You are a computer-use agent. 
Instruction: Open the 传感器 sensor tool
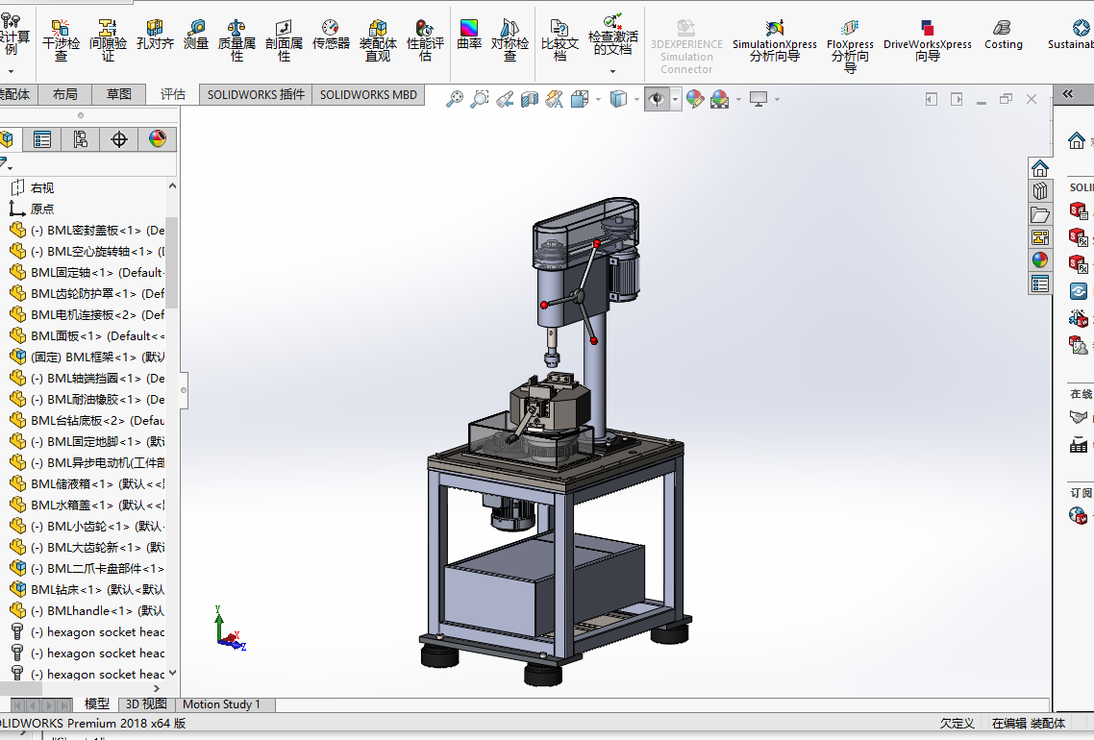pyautogui.click(x=331, y=35)
